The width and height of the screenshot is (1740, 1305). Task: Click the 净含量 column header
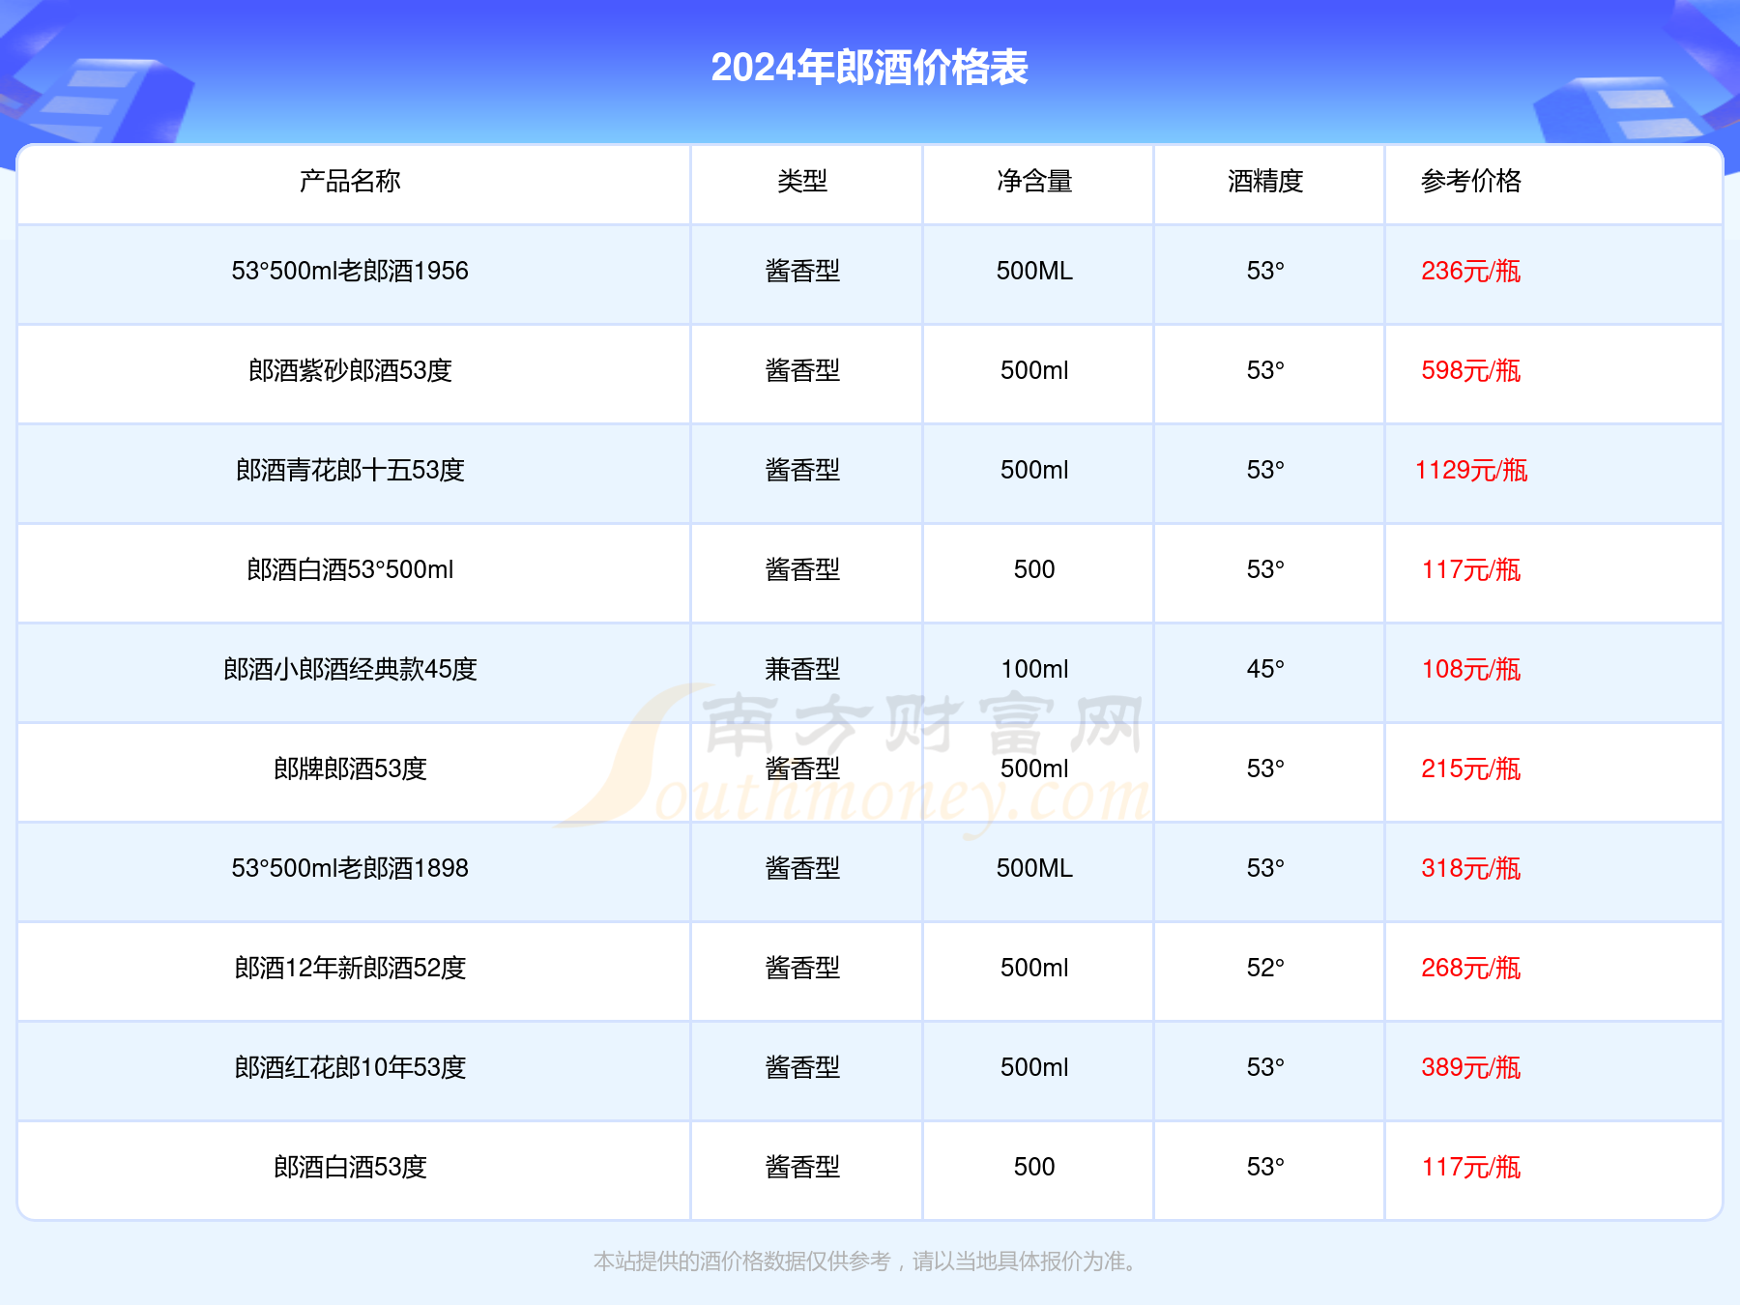click(x=1034, y=181)
